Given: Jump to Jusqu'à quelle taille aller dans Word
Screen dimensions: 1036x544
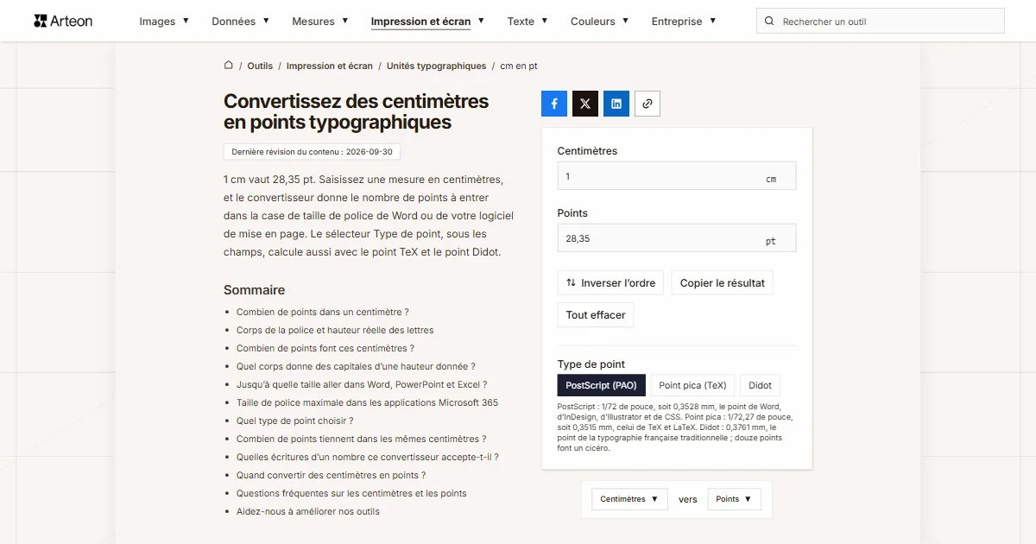Looking at the screenshot, I should [x=362, y=384].
